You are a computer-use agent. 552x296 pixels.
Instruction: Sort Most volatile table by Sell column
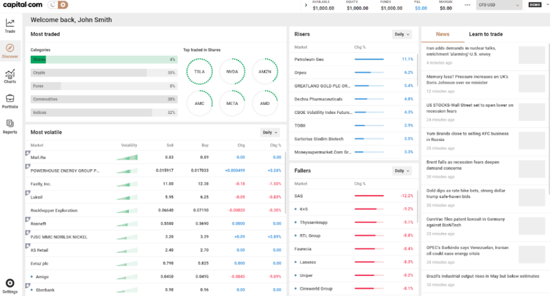170,145
